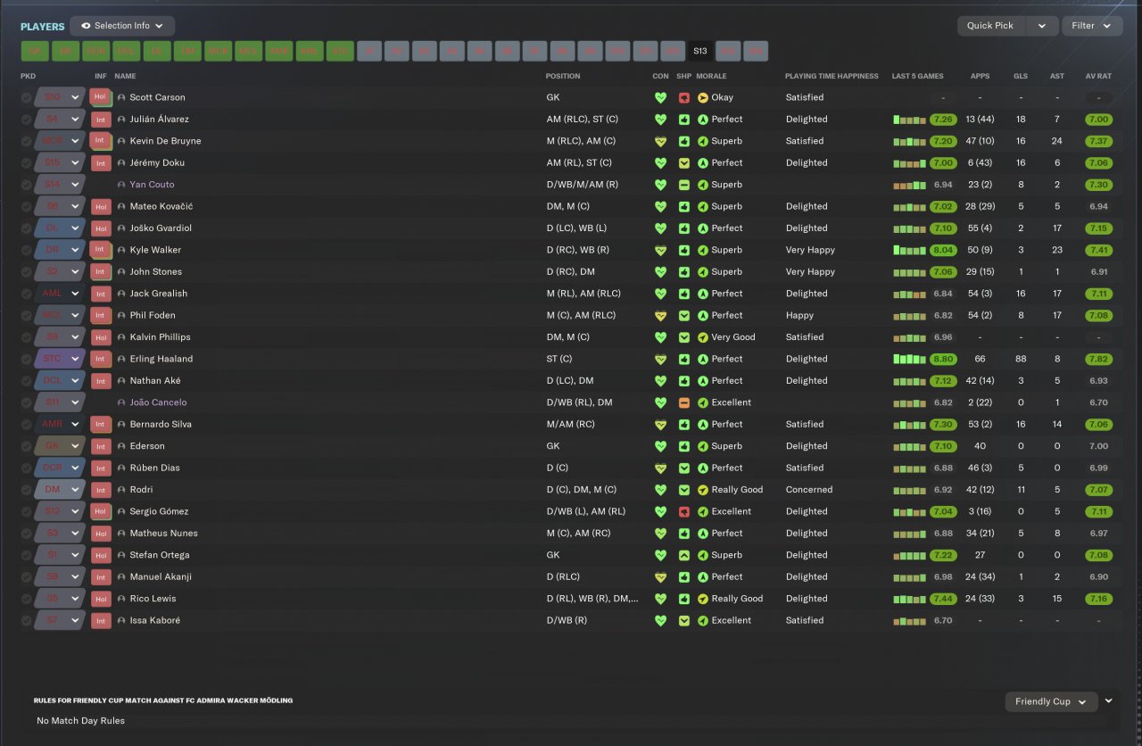Click Erling Haaland's condition heart icon
The height and width of the screenshot is (746, 1142).
[x=660, y=359]
